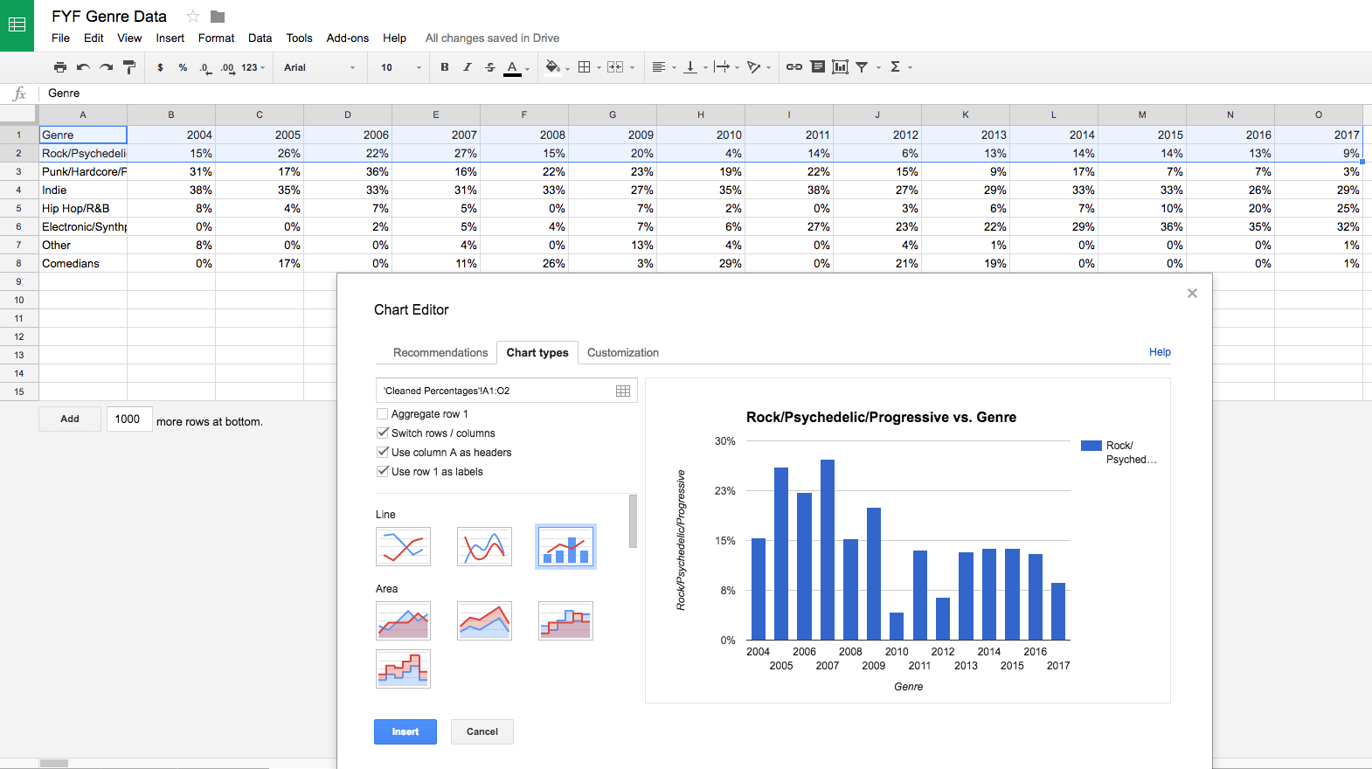Increase decimal places

pos(227,67)
